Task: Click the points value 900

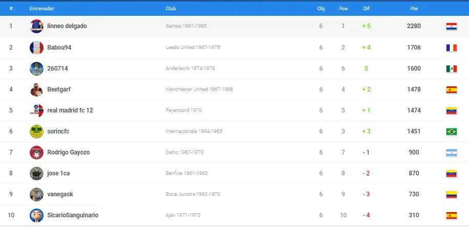Action: (x=414, y=152)
